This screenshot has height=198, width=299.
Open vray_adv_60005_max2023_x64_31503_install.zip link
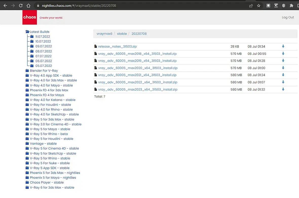(x=138, y=89)
